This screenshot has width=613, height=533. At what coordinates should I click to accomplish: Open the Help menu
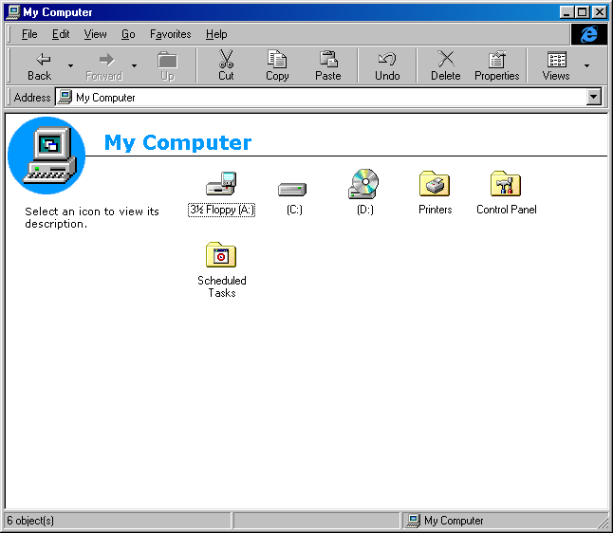(x=216, y=34)
